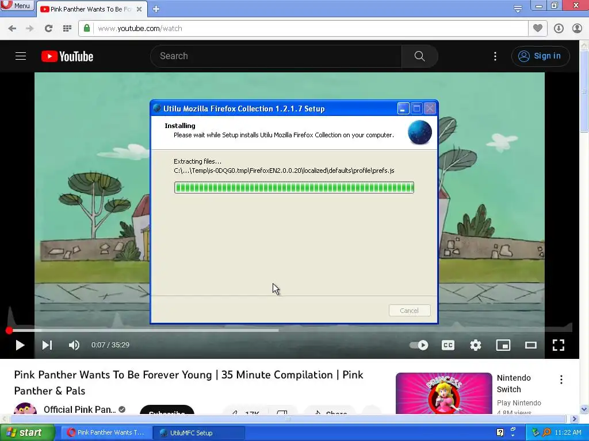Open the Official Pink Panther channel name

(79, 409)
